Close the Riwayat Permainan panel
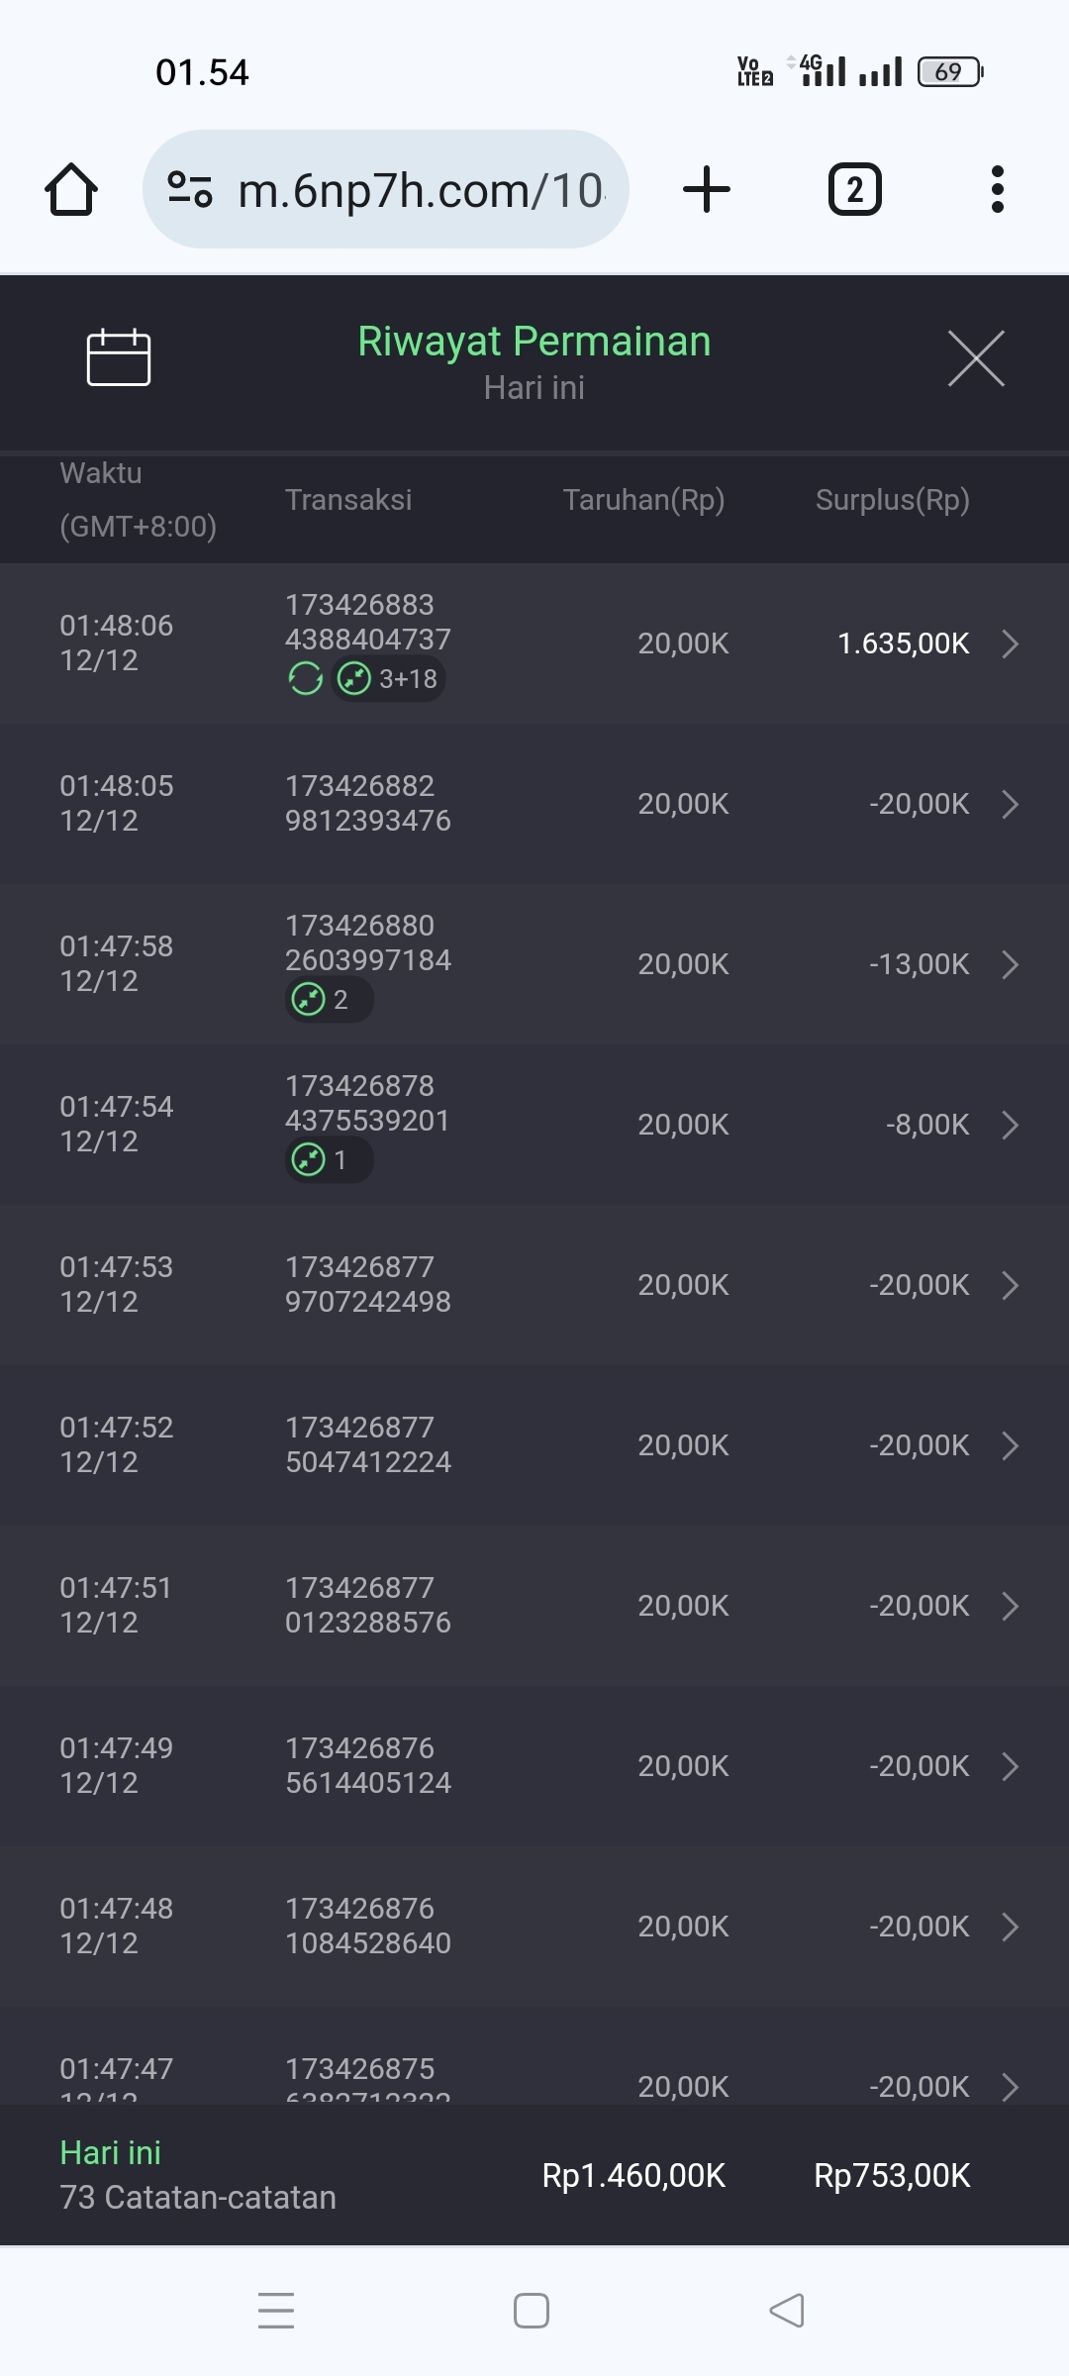The image size is (1069, 2376). pyautogui.click(x=976, y=358)
